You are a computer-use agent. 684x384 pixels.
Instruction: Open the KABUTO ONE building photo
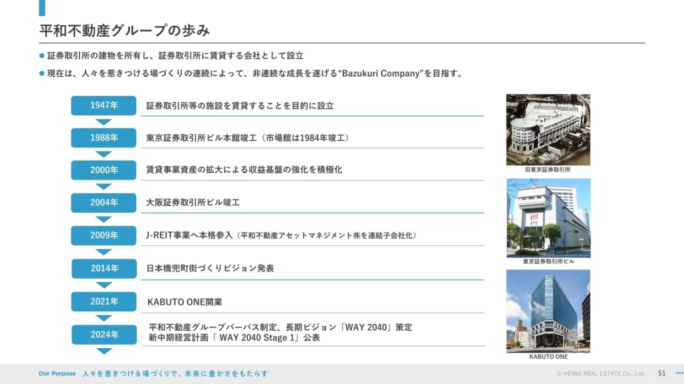(548, 310)
